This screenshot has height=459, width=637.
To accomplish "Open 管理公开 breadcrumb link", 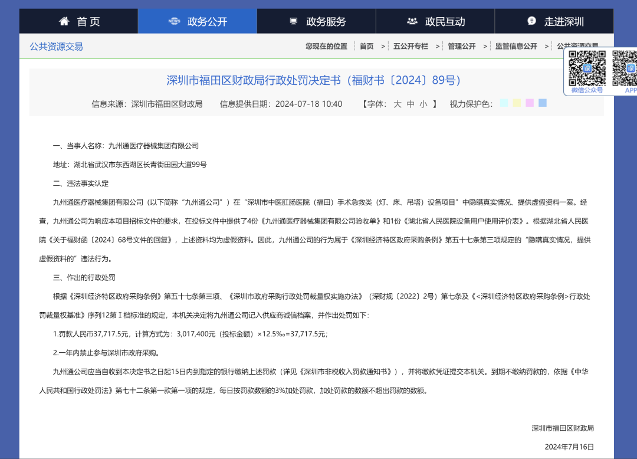I will (461, 46).
